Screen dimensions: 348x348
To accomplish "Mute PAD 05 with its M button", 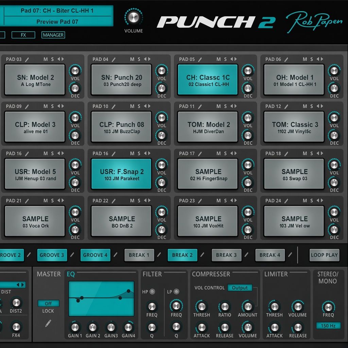I will pos(219,59).
